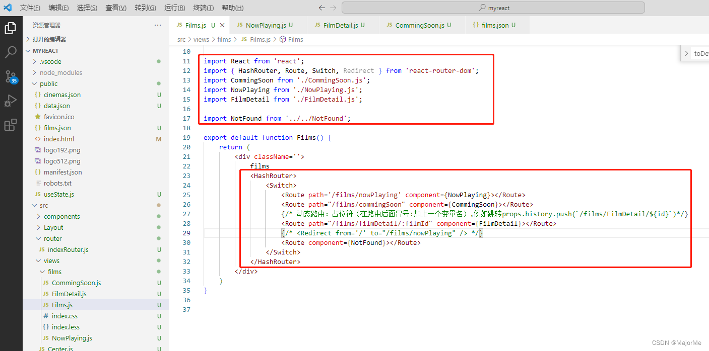Open 文件(F) menu
Image resolution: width=709 pixels, height=351 pixels.
coord(30,8)
